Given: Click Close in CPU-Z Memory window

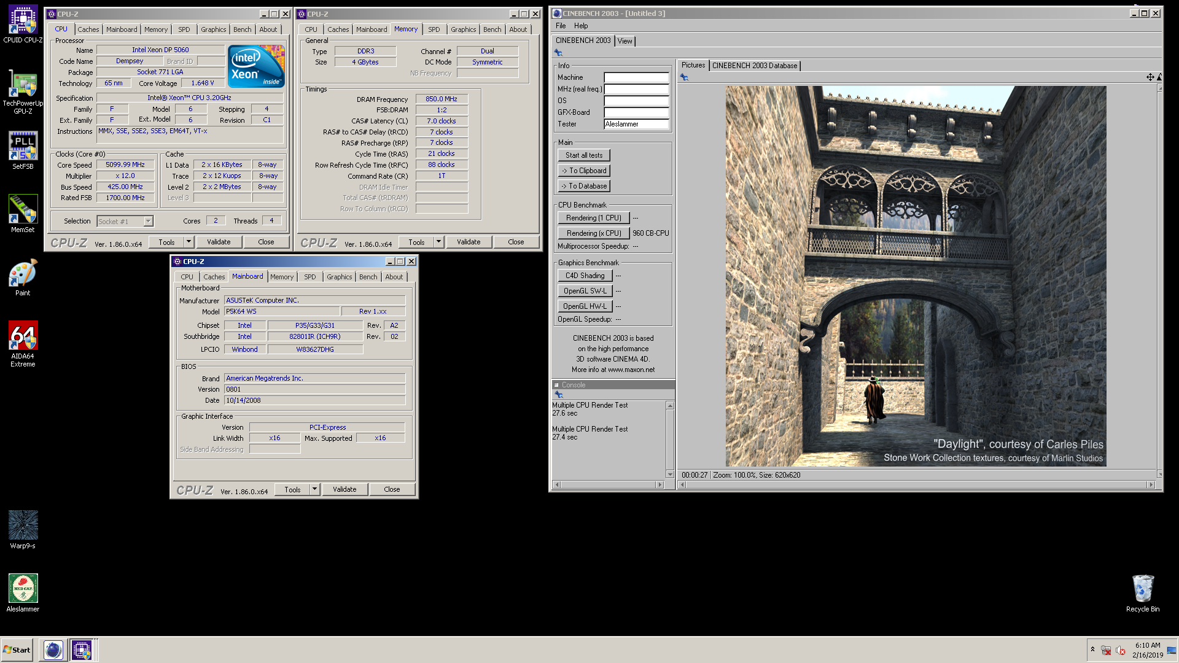Looking at the screenshot, I should click(516, 242).
